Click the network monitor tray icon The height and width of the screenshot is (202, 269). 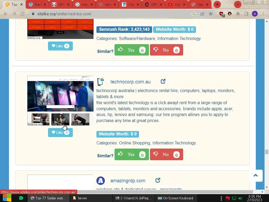234,198
